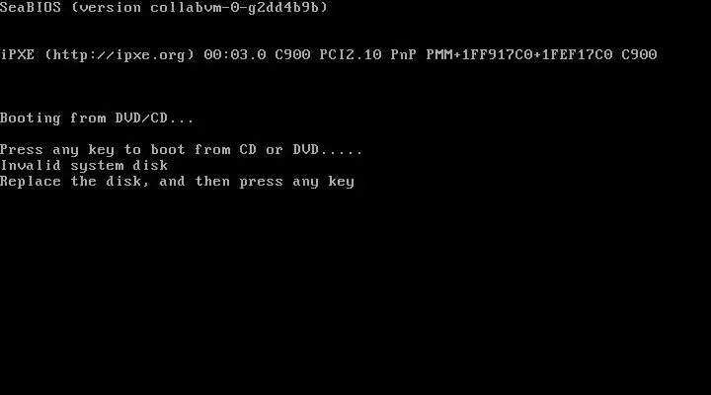The image size is (711, 395).
Task: Click the 'PnP' text in iPXE line
Action: 404,55
